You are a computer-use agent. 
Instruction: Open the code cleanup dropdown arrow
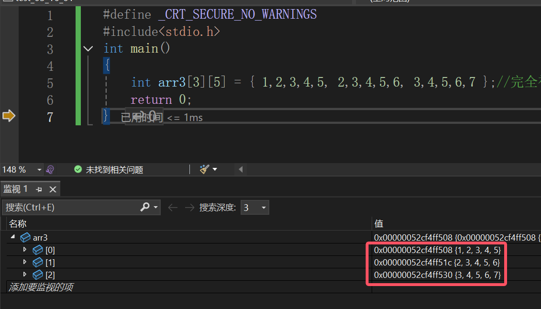pos(215,169)
